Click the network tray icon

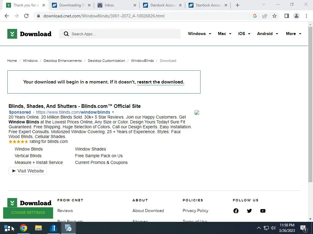266,228
